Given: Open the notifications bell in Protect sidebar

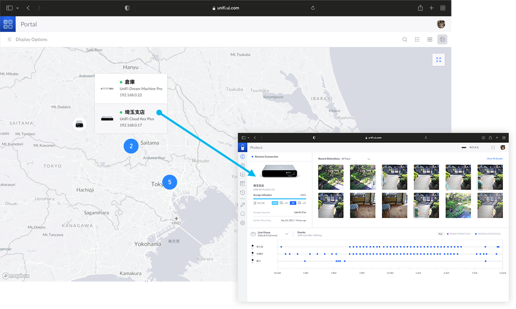Looking at the screenshot, I should [243, 214].
